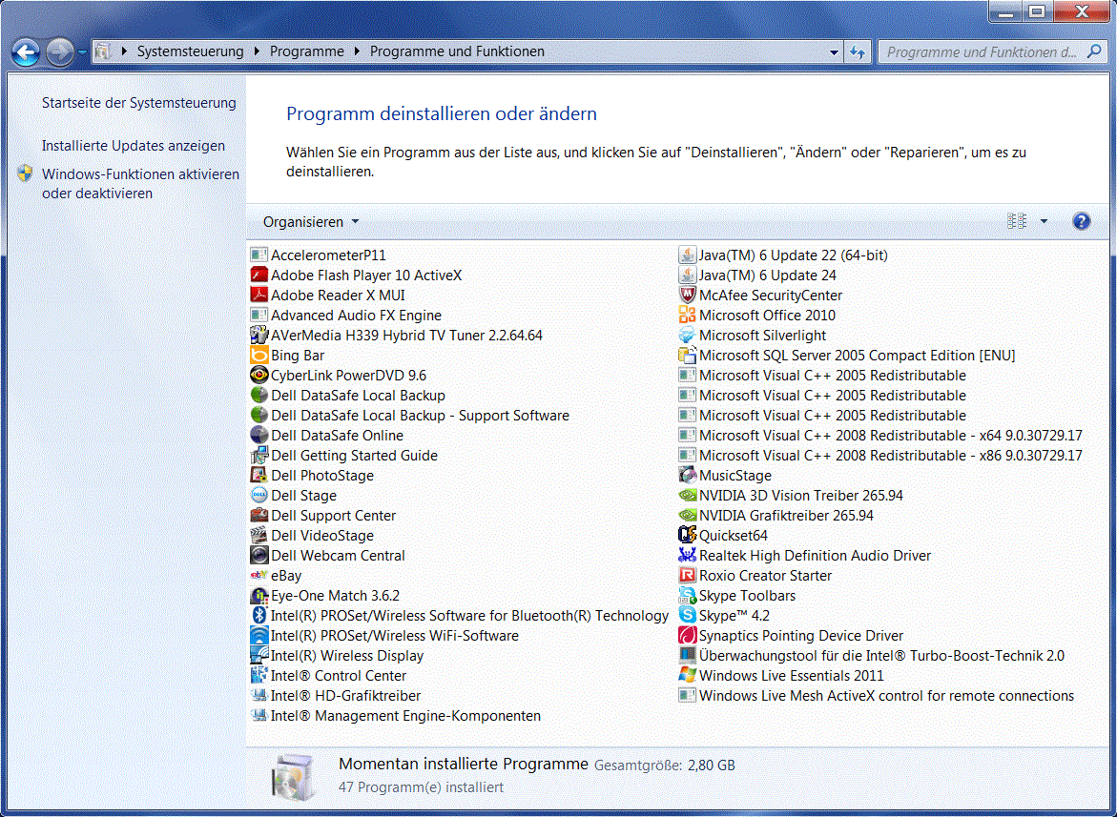Click the blue help question mark icon
This screenshot has height=817, width=1117.
(x=1081, y=221)
